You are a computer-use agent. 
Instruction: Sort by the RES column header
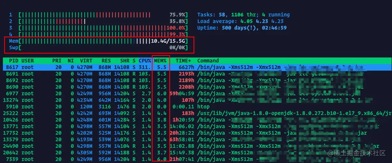[106, 60]
